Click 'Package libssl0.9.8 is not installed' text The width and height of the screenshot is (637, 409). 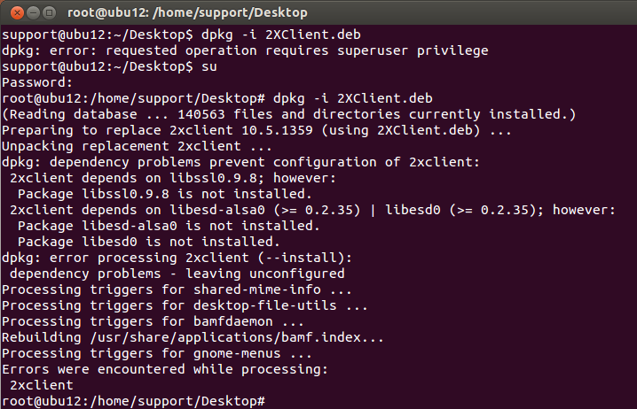(x=165, y=194)
